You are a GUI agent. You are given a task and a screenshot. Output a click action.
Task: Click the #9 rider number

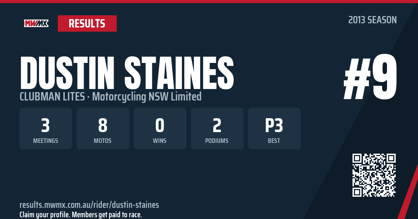[x=370, y=77]
